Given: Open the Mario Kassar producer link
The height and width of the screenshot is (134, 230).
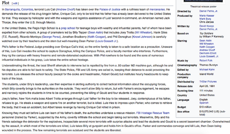Looking at the screenshot, I should coord(207,15).
